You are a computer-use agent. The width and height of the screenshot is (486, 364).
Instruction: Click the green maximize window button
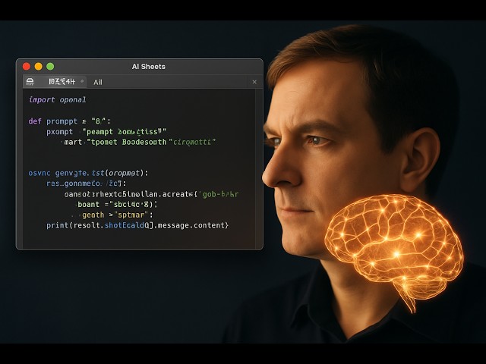pos(50,66)
